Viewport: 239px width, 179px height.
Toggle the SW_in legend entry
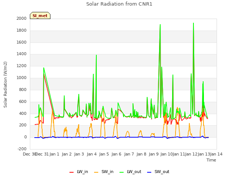click(104, 172)
